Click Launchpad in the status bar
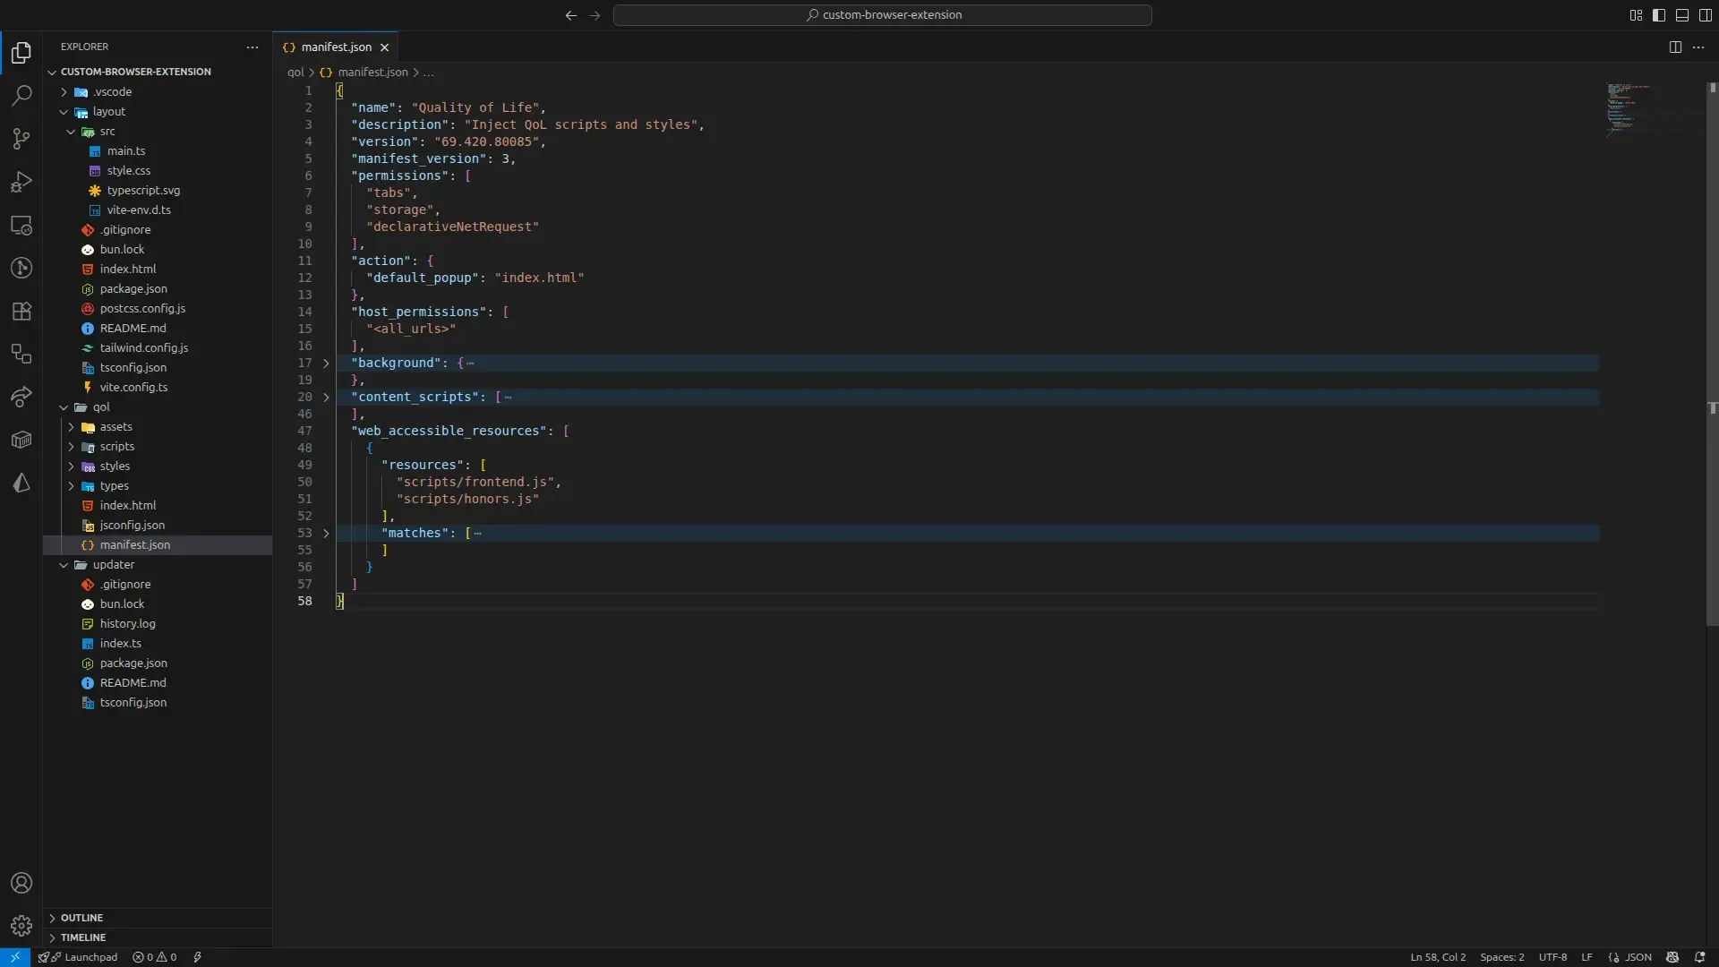 click(87, 957)
